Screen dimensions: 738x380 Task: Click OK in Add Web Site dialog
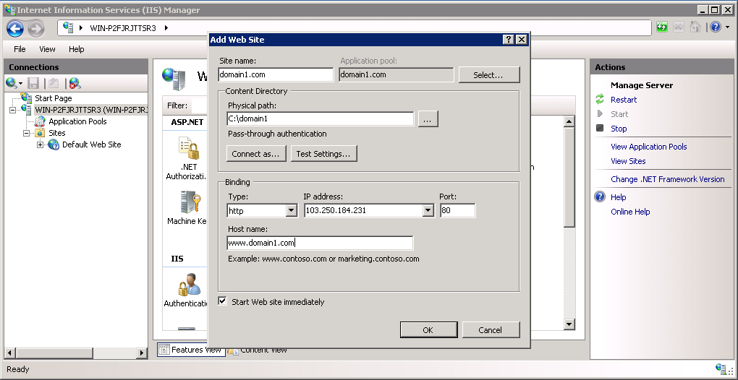pos(428,329)
